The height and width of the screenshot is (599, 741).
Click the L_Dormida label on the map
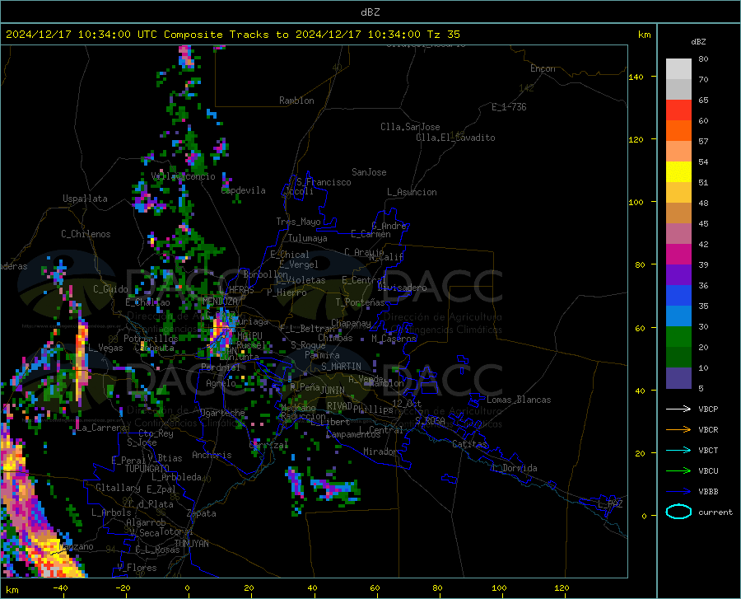[514, 468]
